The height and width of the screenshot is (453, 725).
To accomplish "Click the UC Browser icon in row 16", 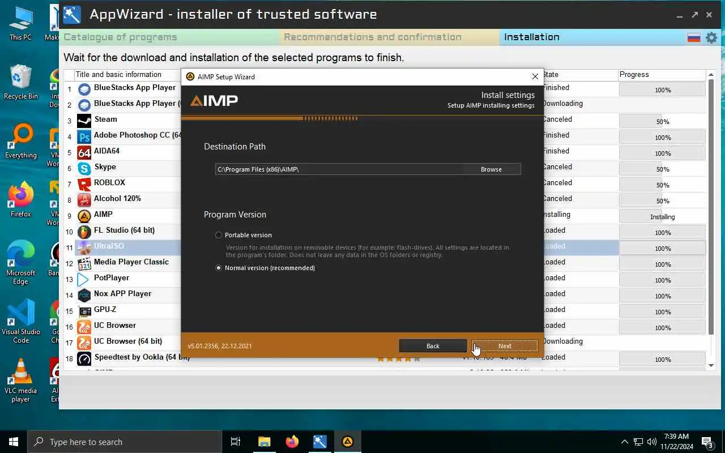I will pyautogui.click(x=84, y=327).
